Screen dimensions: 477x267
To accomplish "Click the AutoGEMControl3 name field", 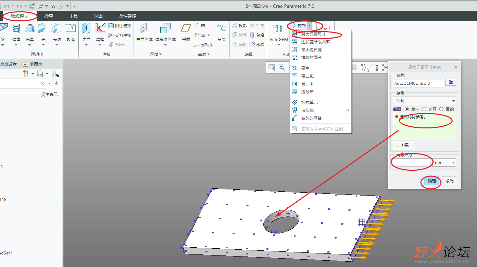I will pos(418,83).
